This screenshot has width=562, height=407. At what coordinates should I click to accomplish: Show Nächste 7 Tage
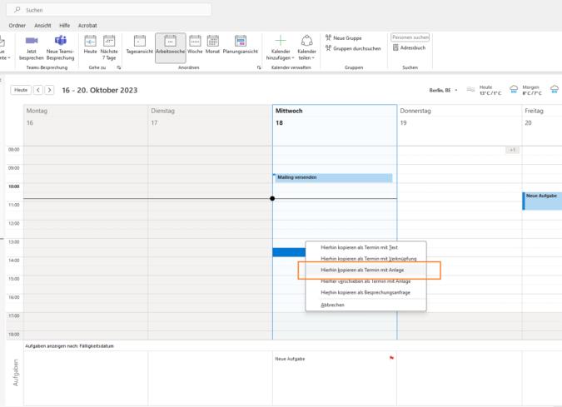(109, 47)
